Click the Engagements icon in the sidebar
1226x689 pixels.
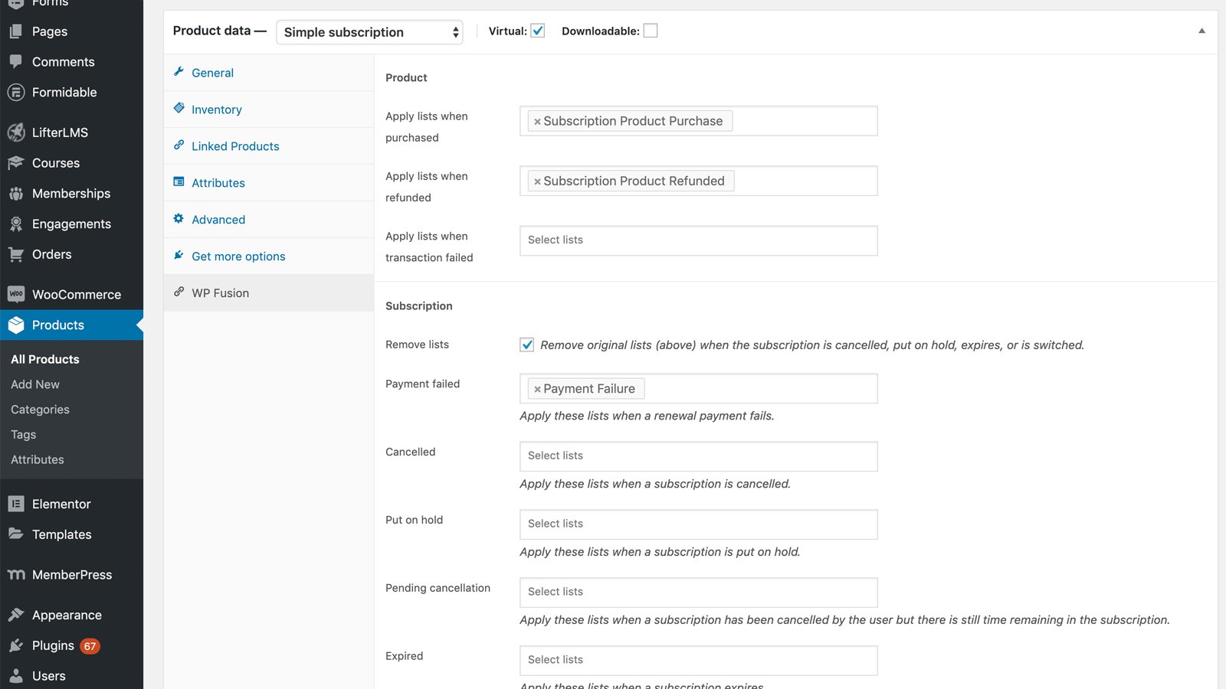[16, 224]
